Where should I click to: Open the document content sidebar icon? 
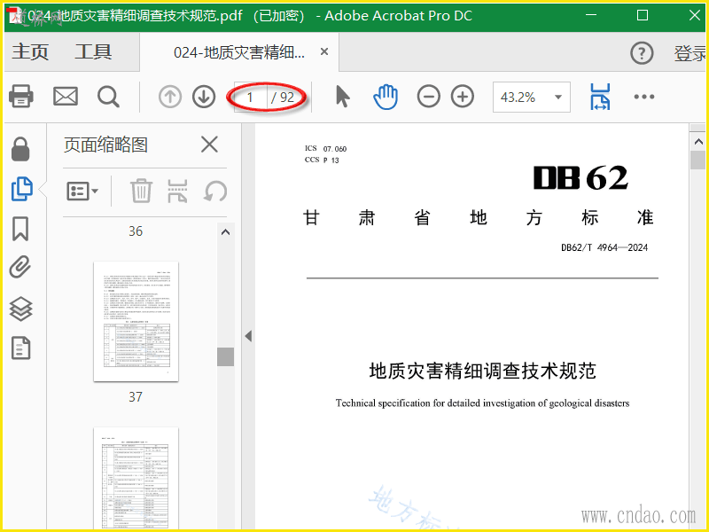click(x=20, y=348)
